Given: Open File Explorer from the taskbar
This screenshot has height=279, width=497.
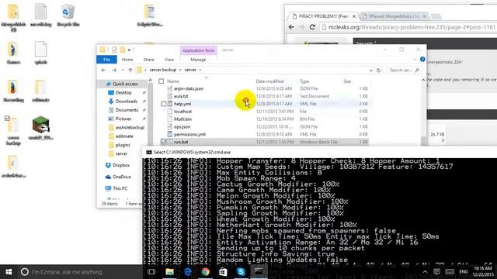Looking at the screenshot, I should pos(169,272).
